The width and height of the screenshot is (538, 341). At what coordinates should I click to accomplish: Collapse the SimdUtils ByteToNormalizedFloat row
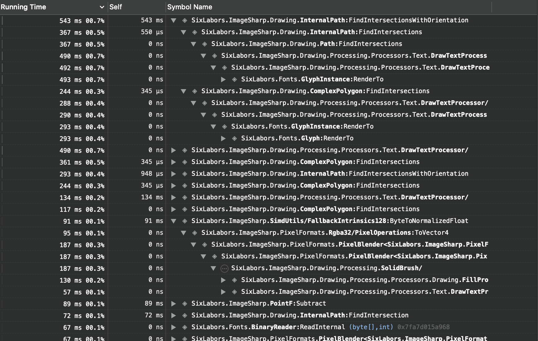click(x=174, y=221)
